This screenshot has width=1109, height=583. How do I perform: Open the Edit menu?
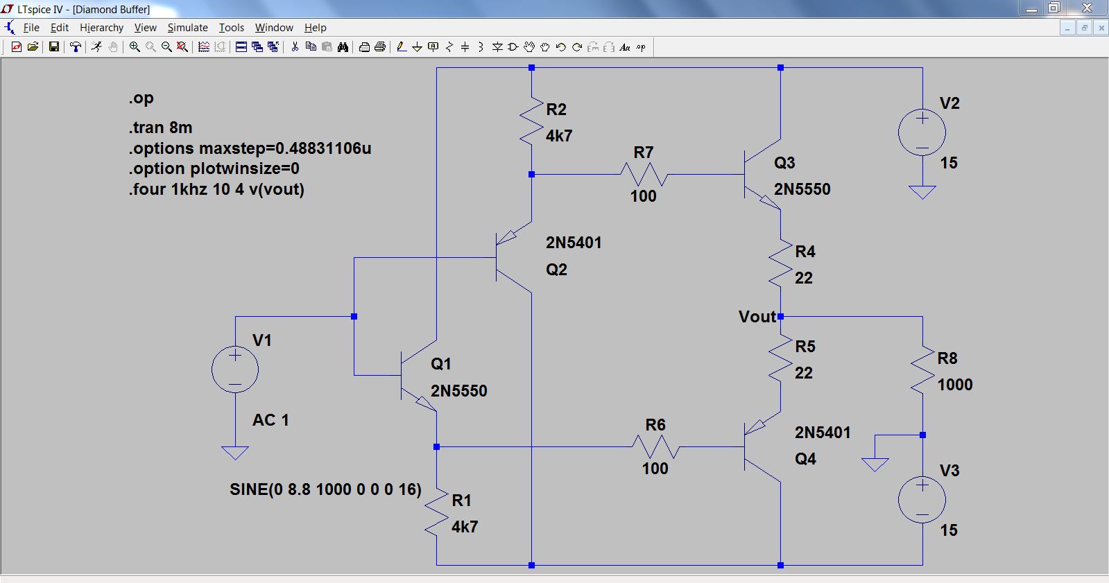coord(60,28)
